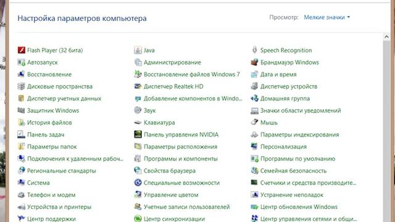Open Восстановление файлов Windows 7 link

pyautogui.click(x=192, y=74)
